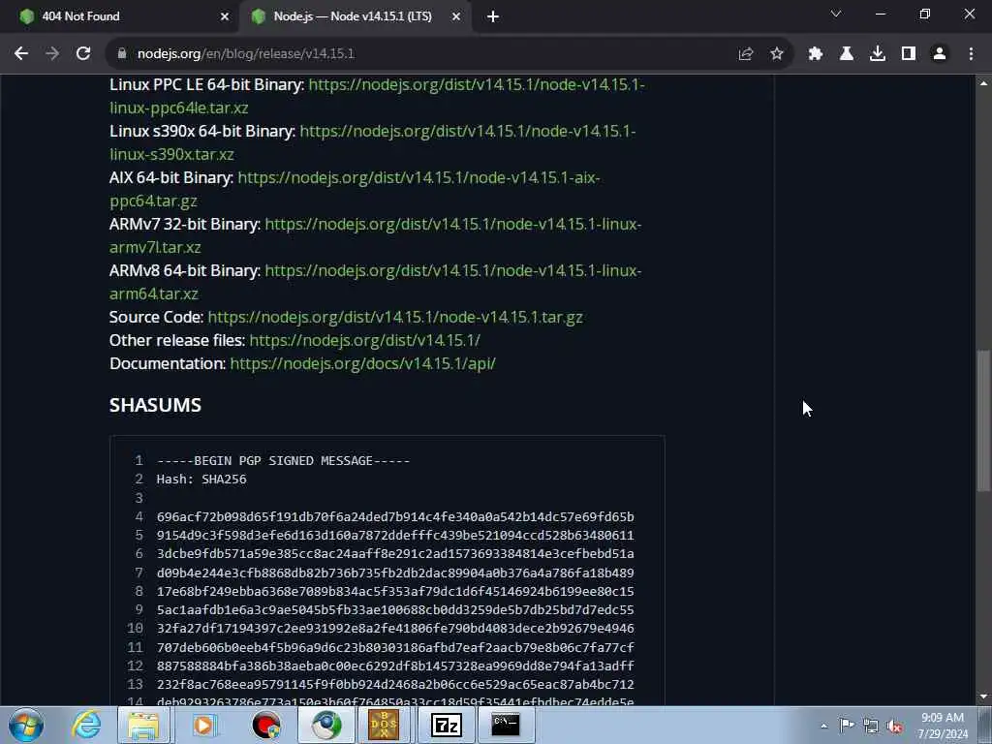Click hash line starting with d09b4e24
The height and width of the screenshot is (744, 992).
[x=395, y=573]
